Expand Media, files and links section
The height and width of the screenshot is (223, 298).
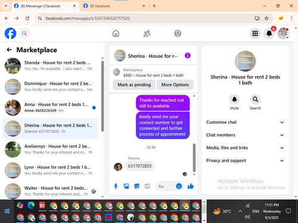tap(245, 147)
